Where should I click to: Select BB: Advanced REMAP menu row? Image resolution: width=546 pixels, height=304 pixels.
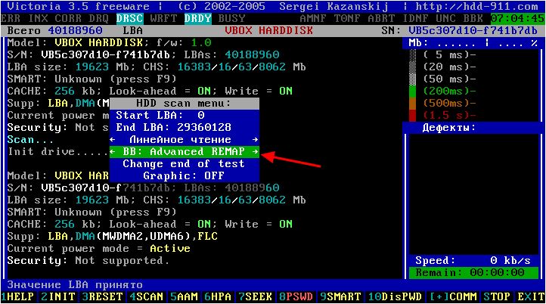[x=185, y=152]
